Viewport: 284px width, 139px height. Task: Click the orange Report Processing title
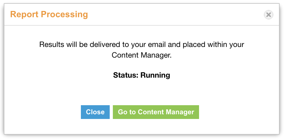49,14
